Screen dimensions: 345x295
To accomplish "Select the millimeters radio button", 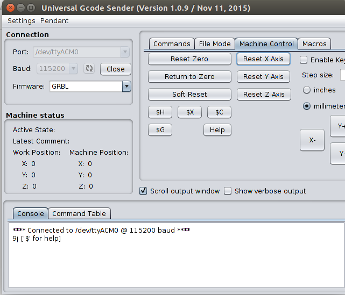I will point(306,106).
